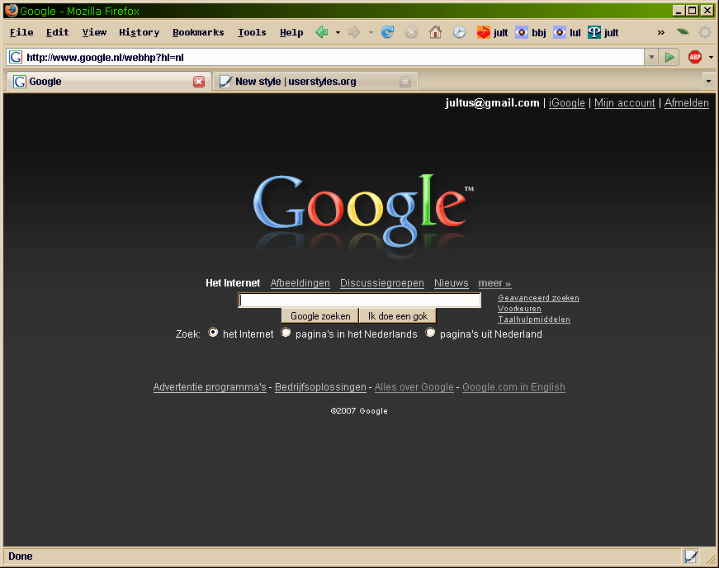Open the Nieuws link
This screenshot has width=719, height=568.
pyautogui.click(x=452, y=283)
